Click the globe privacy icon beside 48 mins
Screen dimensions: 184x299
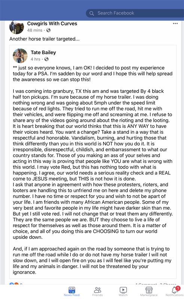coord(48,30)
